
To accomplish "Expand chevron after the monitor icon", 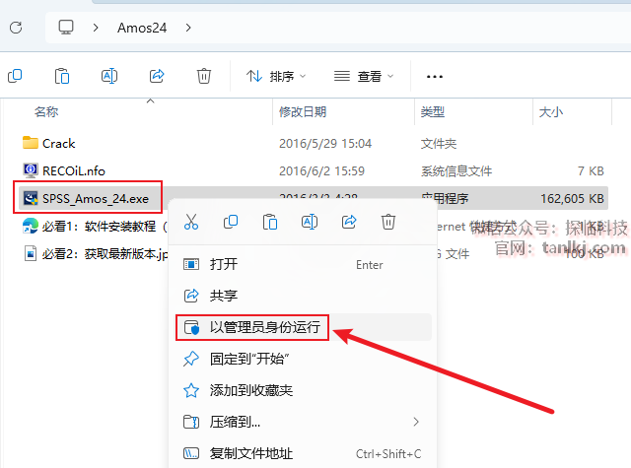I will [96, 28].
